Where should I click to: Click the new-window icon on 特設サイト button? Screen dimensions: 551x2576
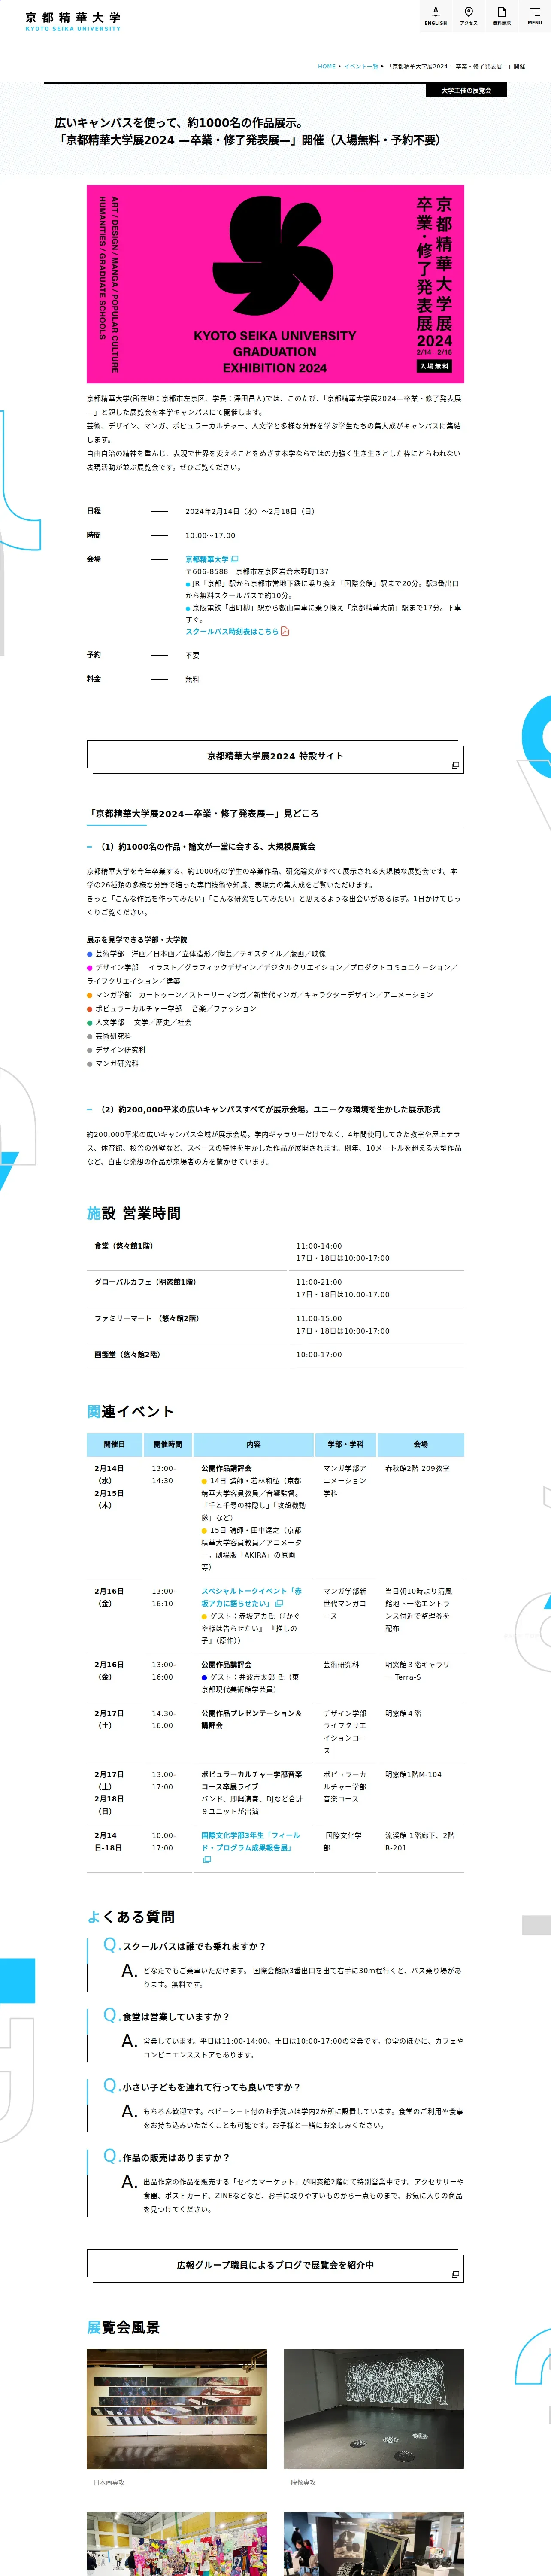[x=455, y=765]
